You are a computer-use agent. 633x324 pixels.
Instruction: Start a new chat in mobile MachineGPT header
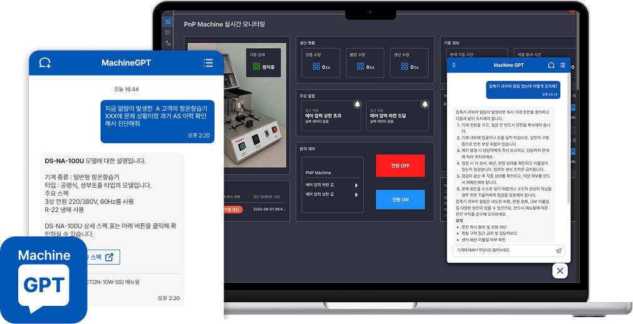click(44, 63)
